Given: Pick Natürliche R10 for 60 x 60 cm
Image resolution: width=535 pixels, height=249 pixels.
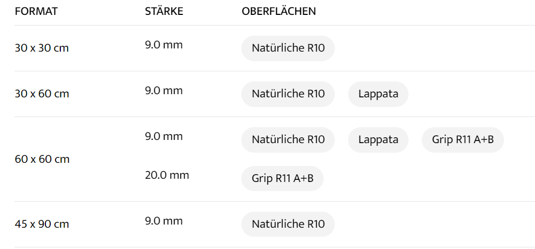Looking at the screenshot, I should pos(288,140).
